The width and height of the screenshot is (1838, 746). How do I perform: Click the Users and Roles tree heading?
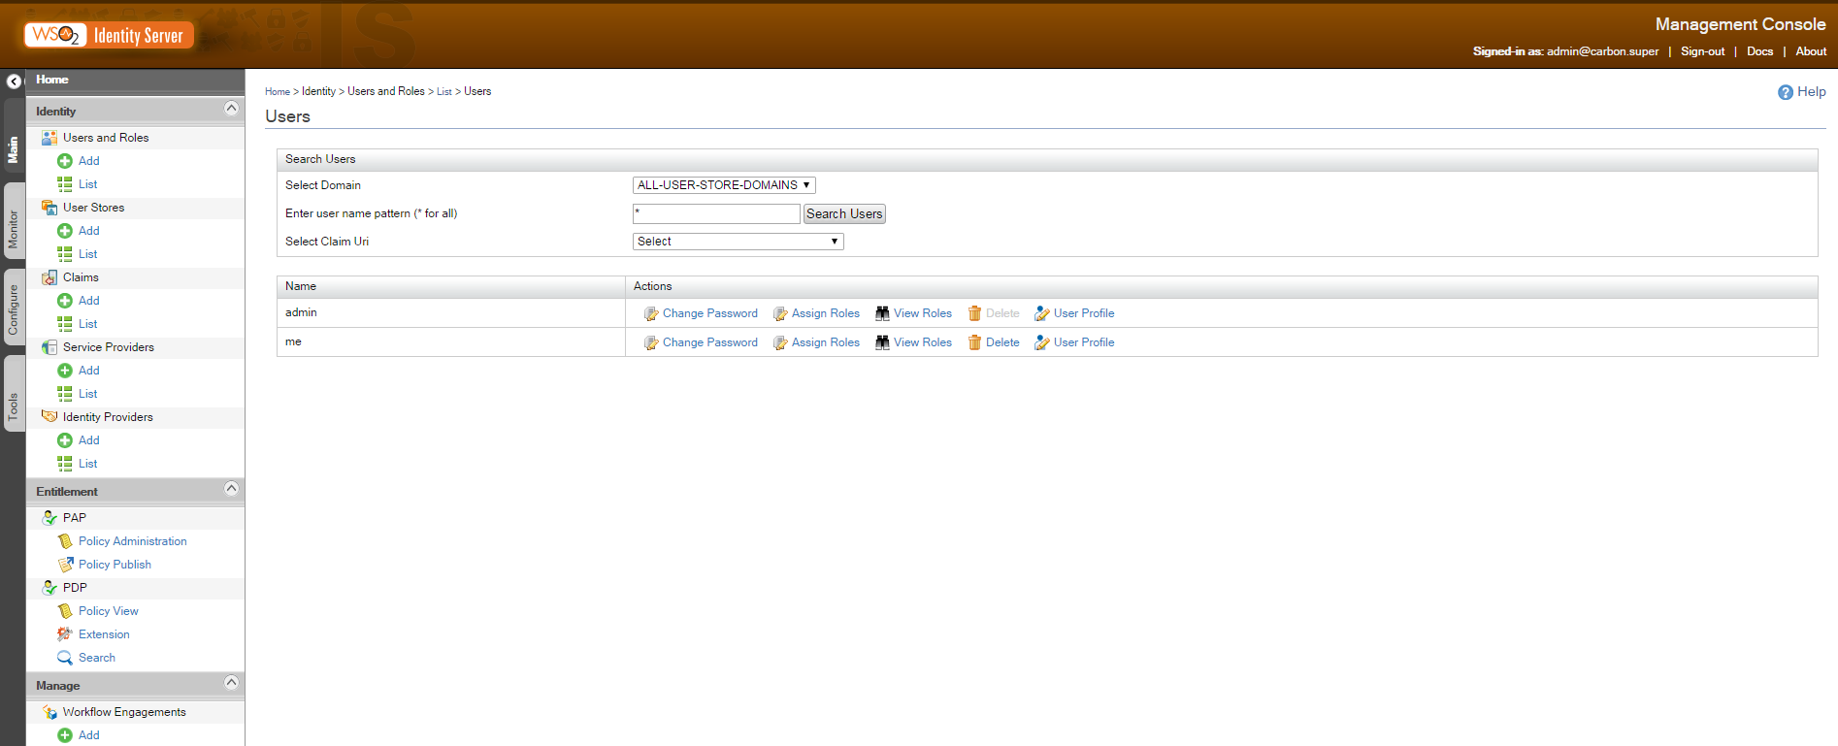106,138
